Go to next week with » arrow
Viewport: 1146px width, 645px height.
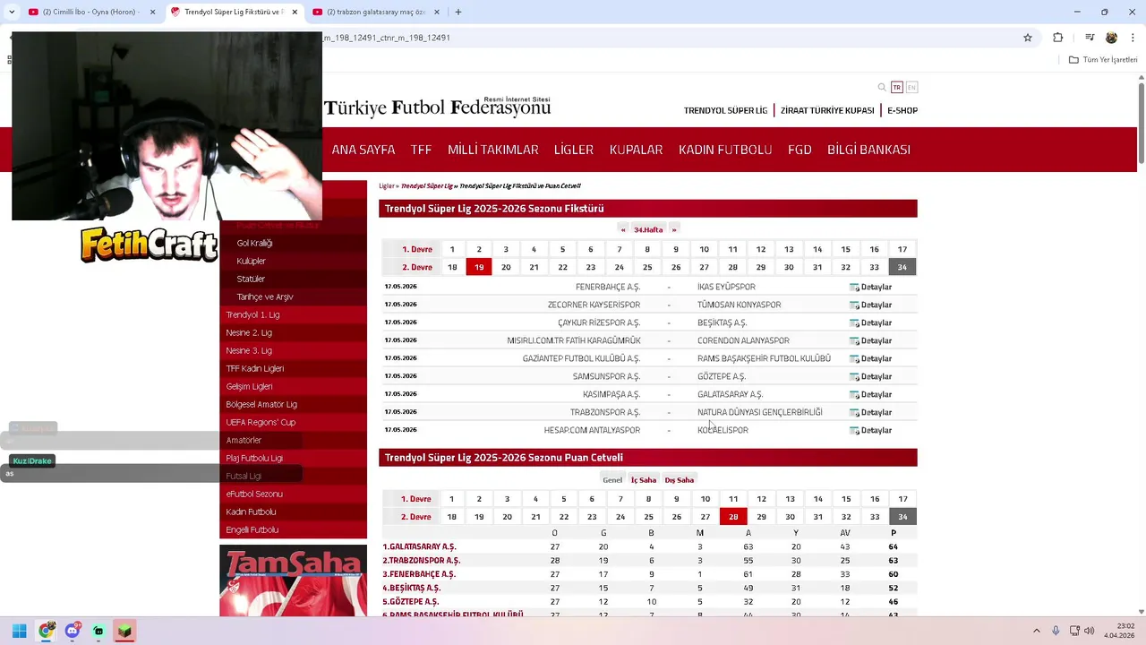[x=674, y=229]
